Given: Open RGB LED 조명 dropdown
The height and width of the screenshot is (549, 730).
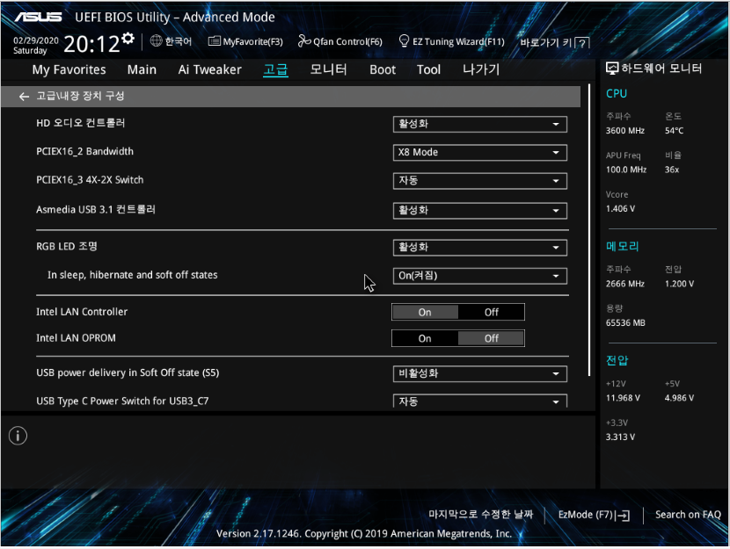Looking at the screenshot, I should [480, 248].
